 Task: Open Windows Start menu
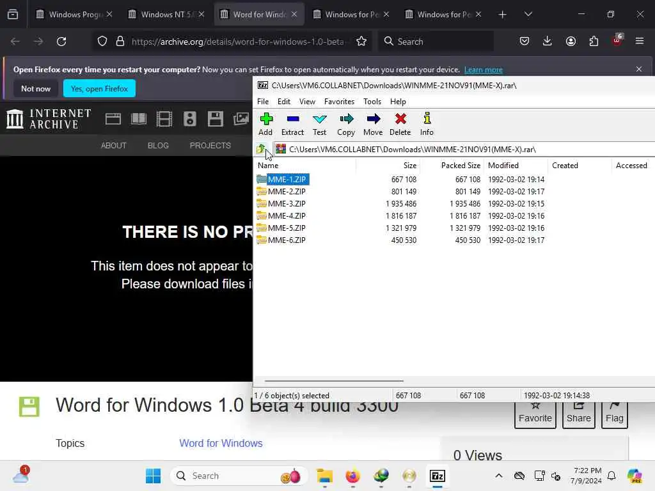pyautogui.click(x=153, y=476)
